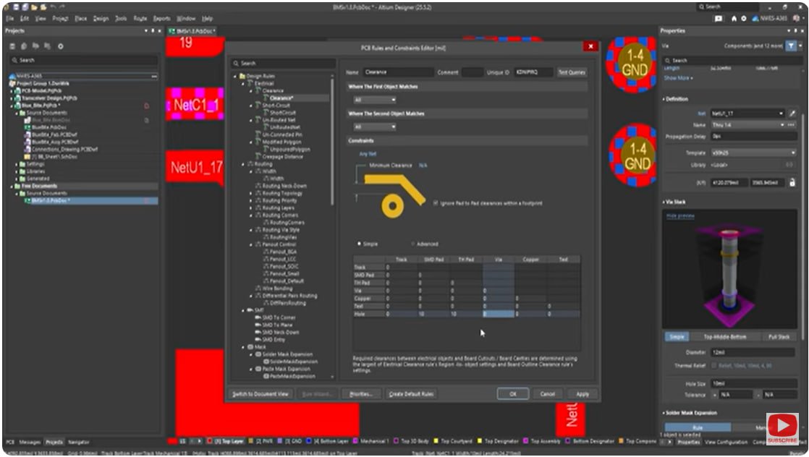The width and height of the screenshot is (809, 457).
Task: Click the search icon in the title bar search box
Action: (702, 7)
